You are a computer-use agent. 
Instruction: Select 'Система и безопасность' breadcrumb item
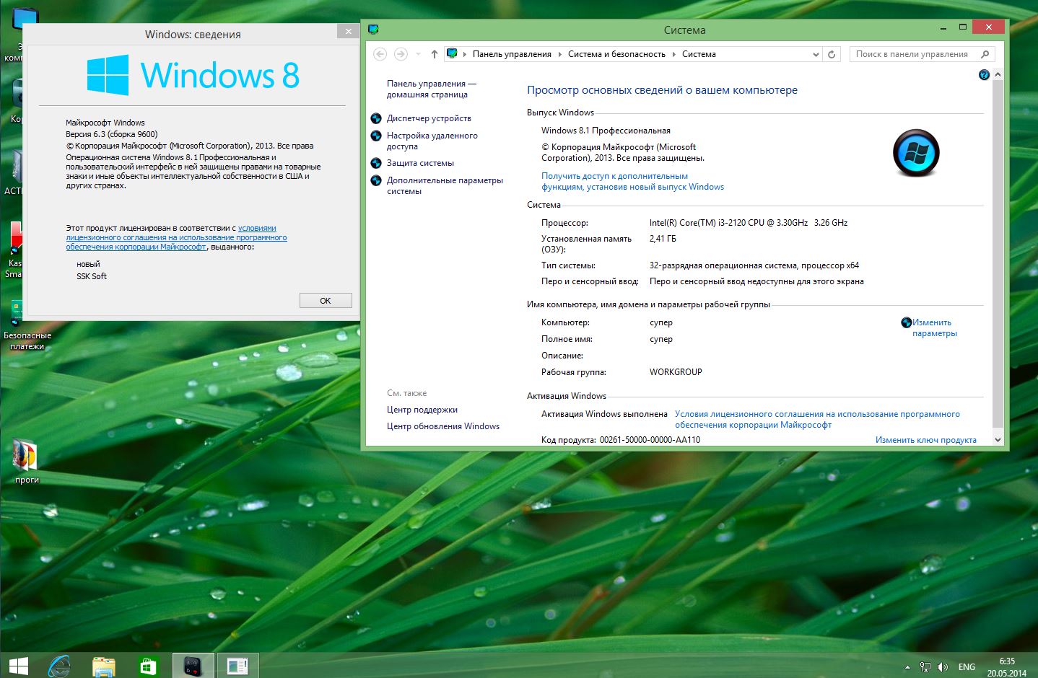click(x=616, y=54)
